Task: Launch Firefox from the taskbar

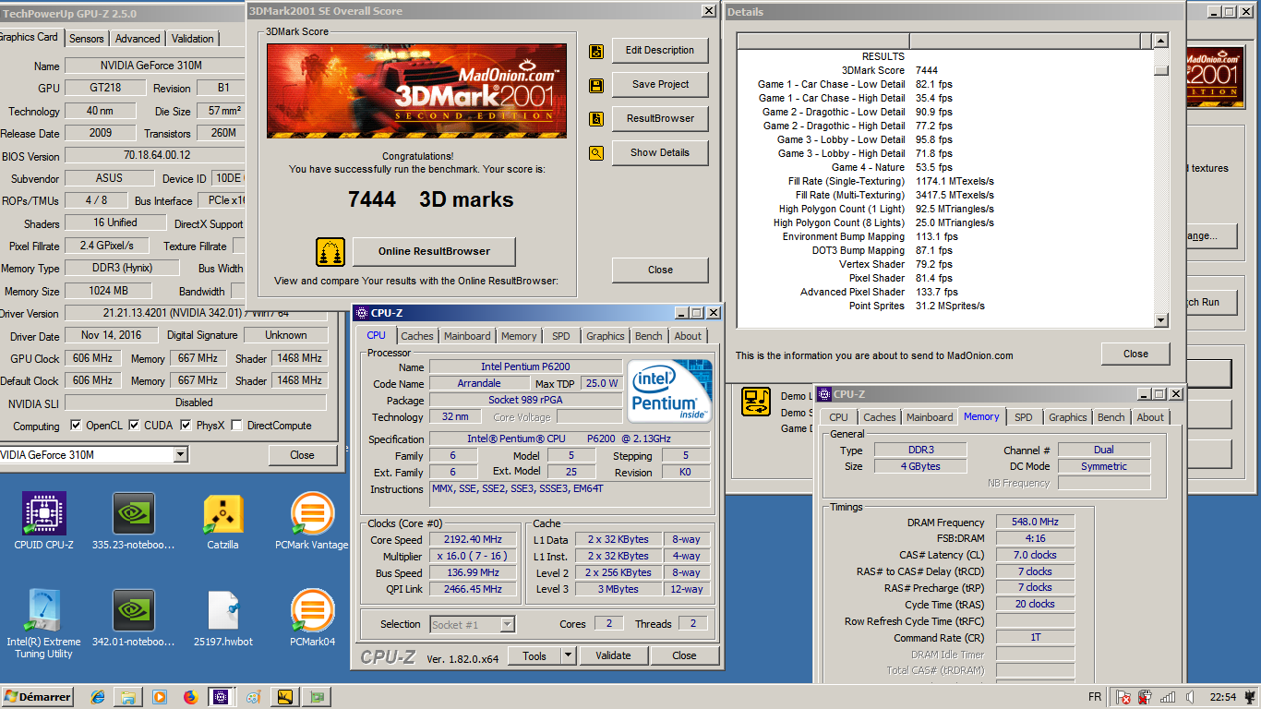Action: point(190,697)
